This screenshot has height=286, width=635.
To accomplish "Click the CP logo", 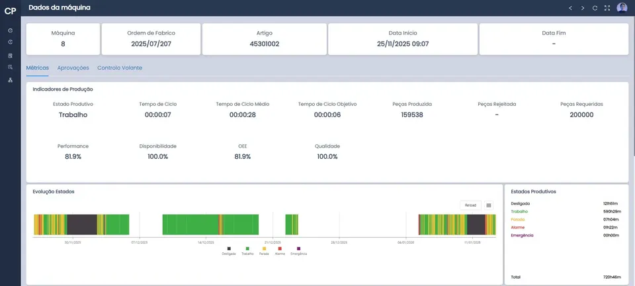I will 10,11.
